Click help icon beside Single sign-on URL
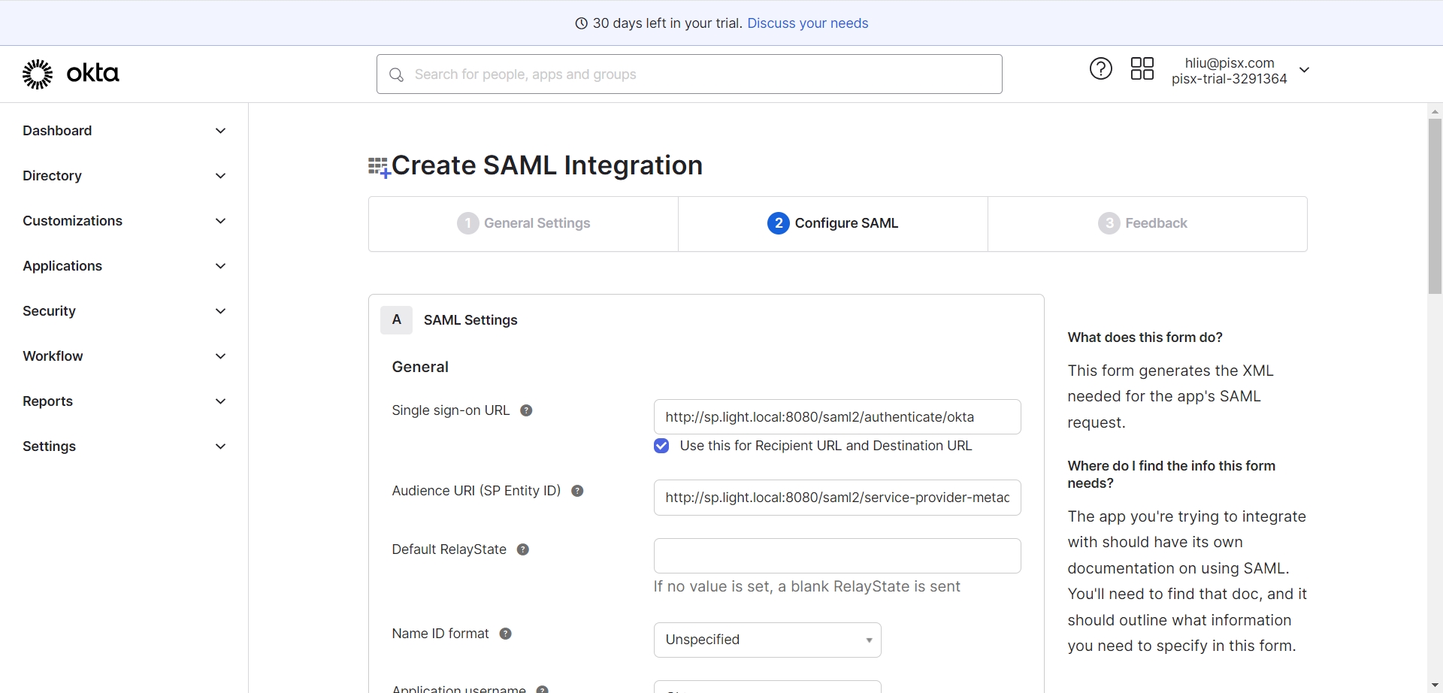The image size is (1443, 693). tap(526, 410)
